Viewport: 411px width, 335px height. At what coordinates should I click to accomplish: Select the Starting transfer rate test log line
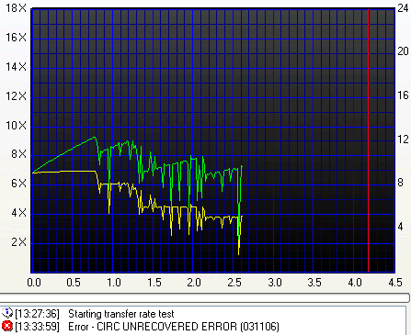click(88, 314)
